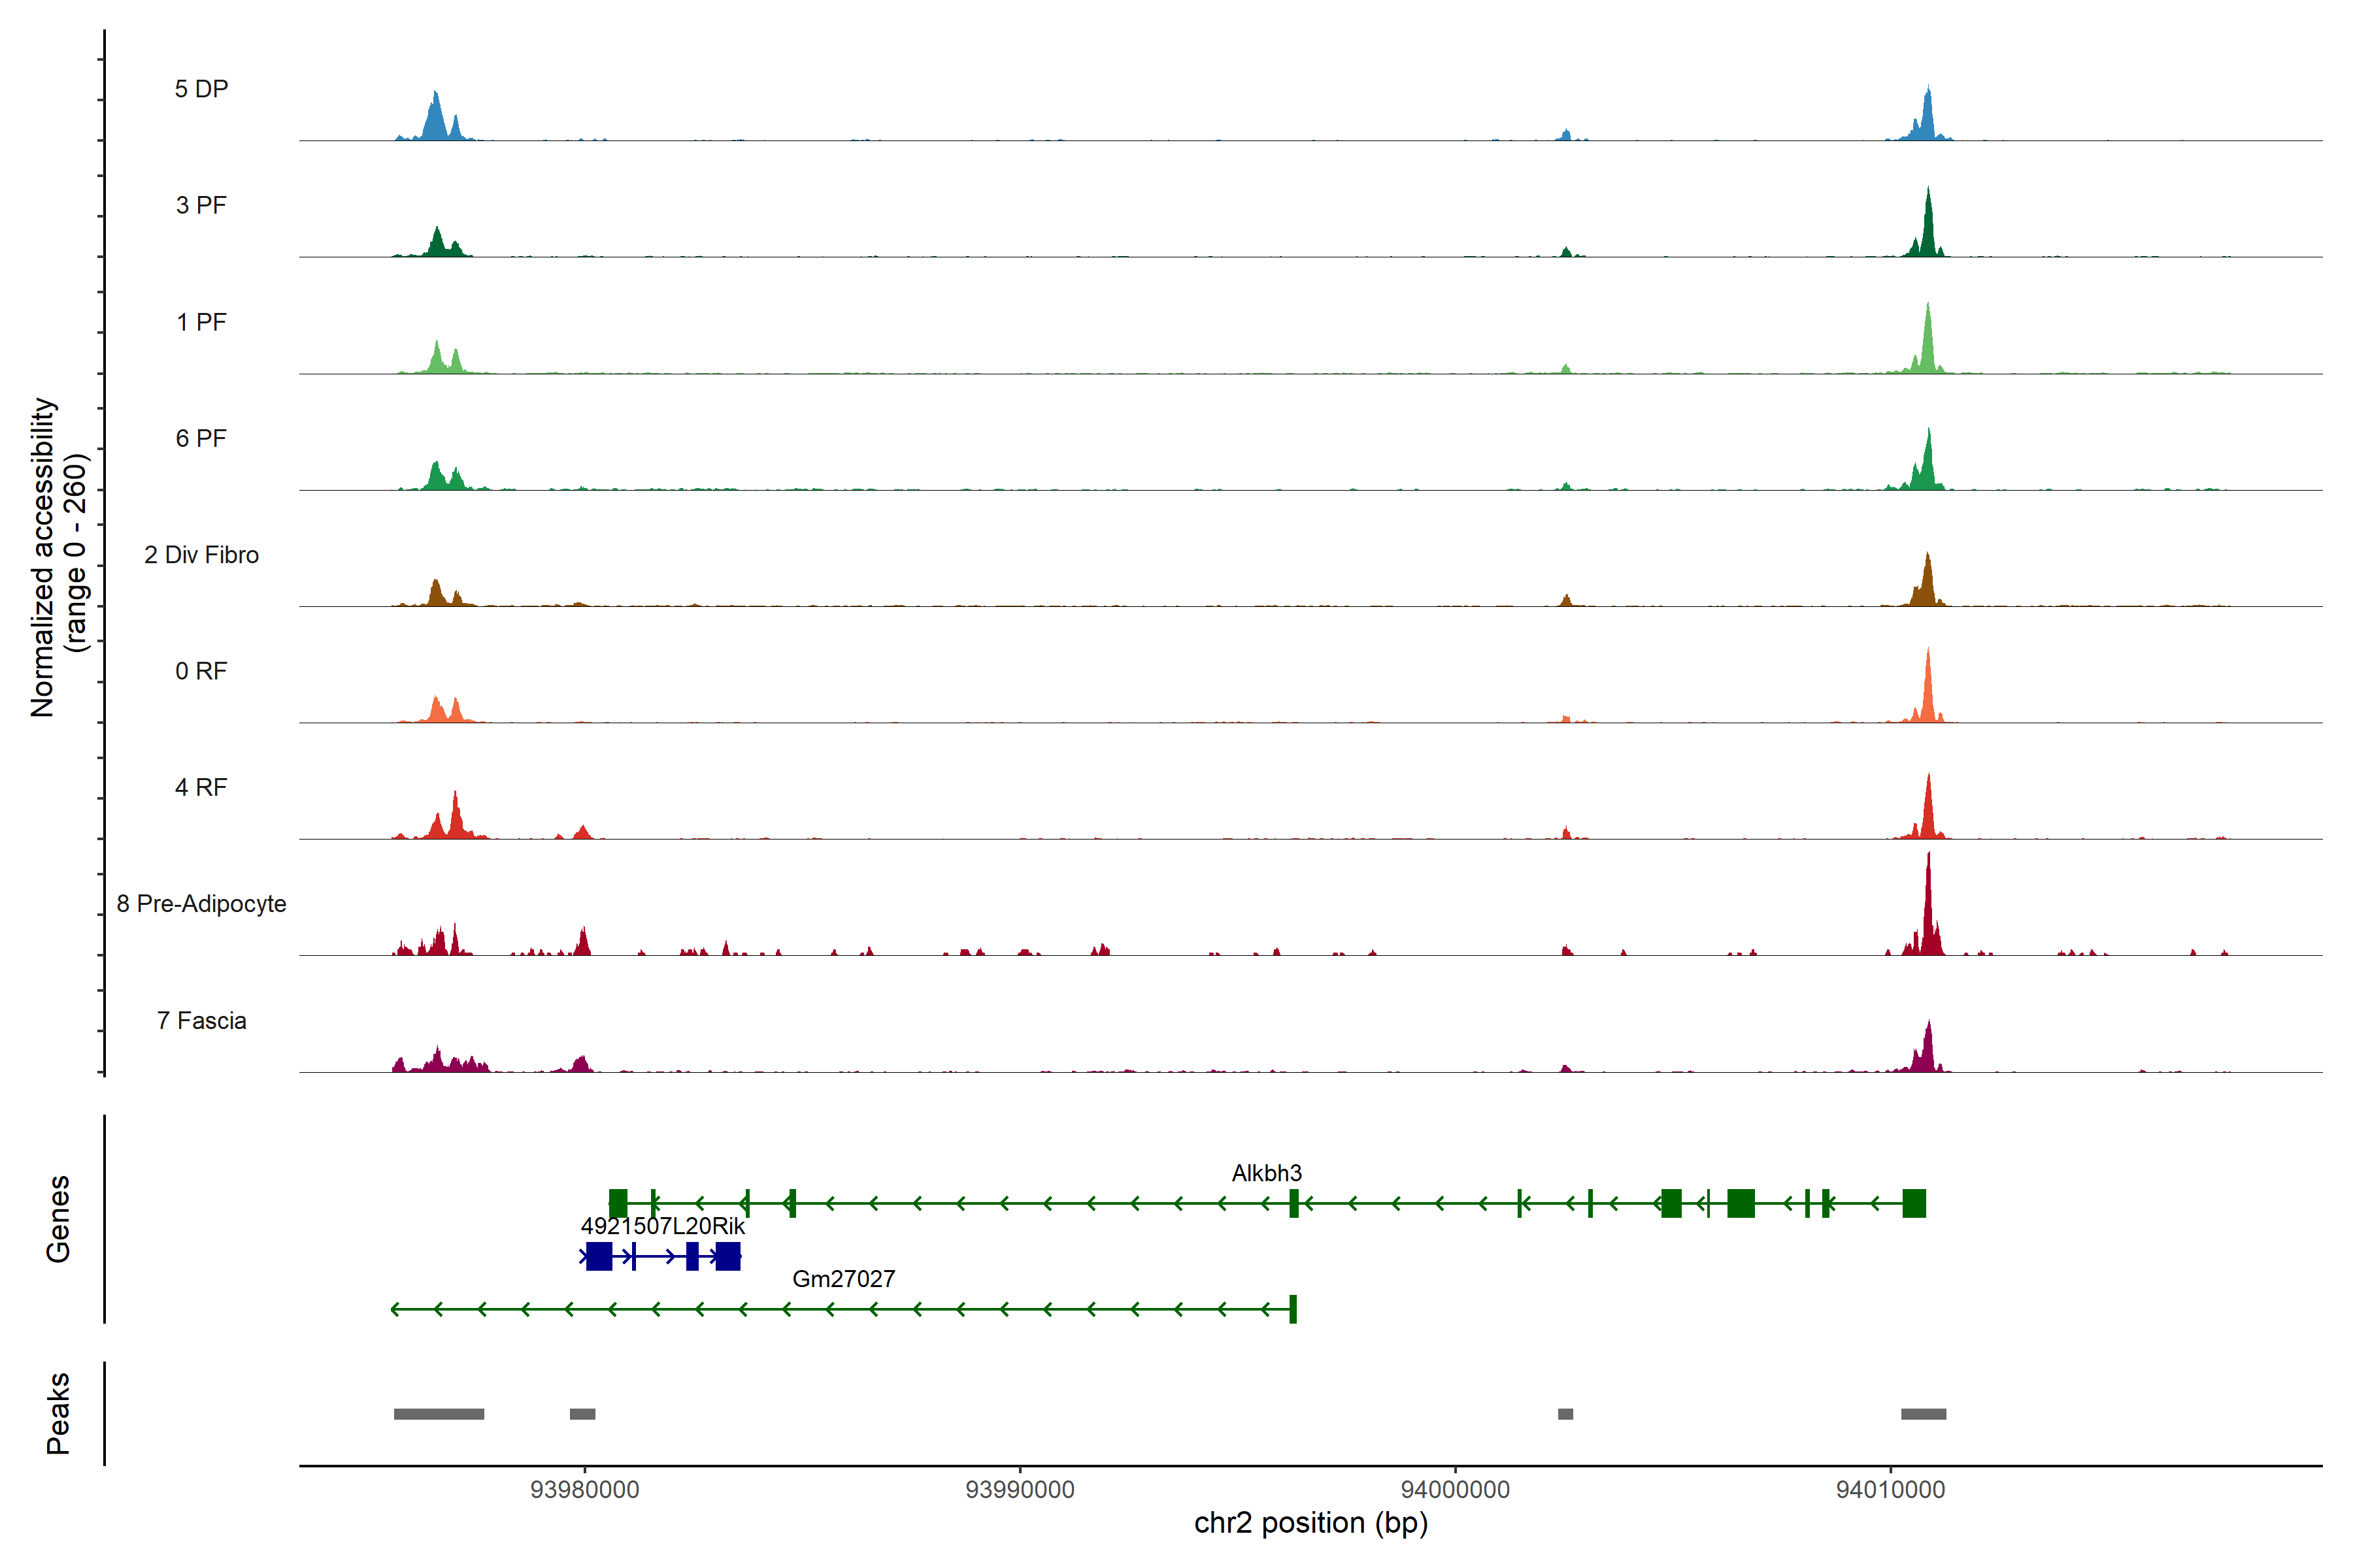Click the small gray peak near 94002500

[x=1565, y=1414]
